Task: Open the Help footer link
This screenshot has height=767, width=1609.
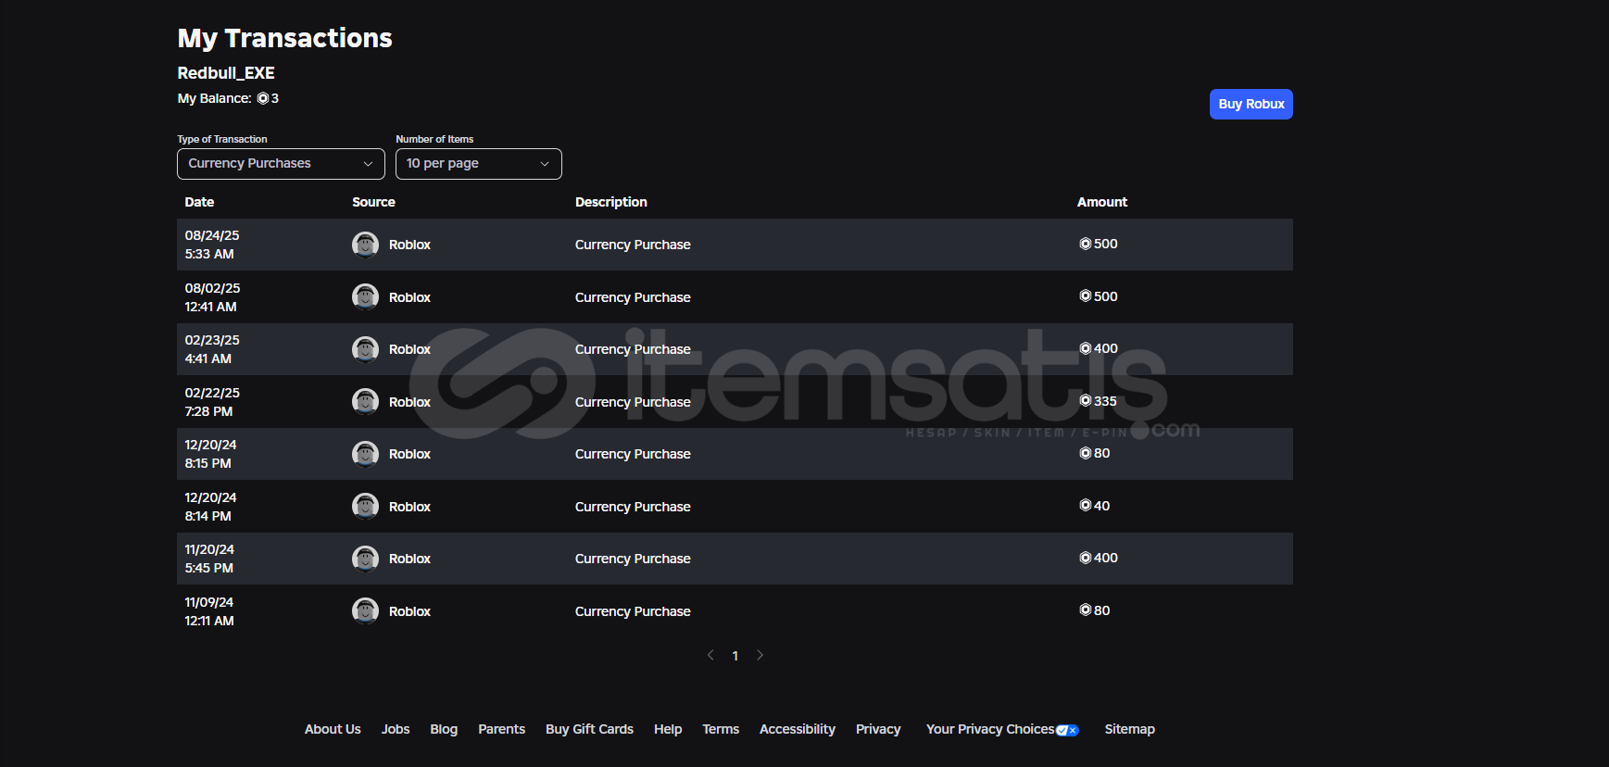Action: pos(668,729)
